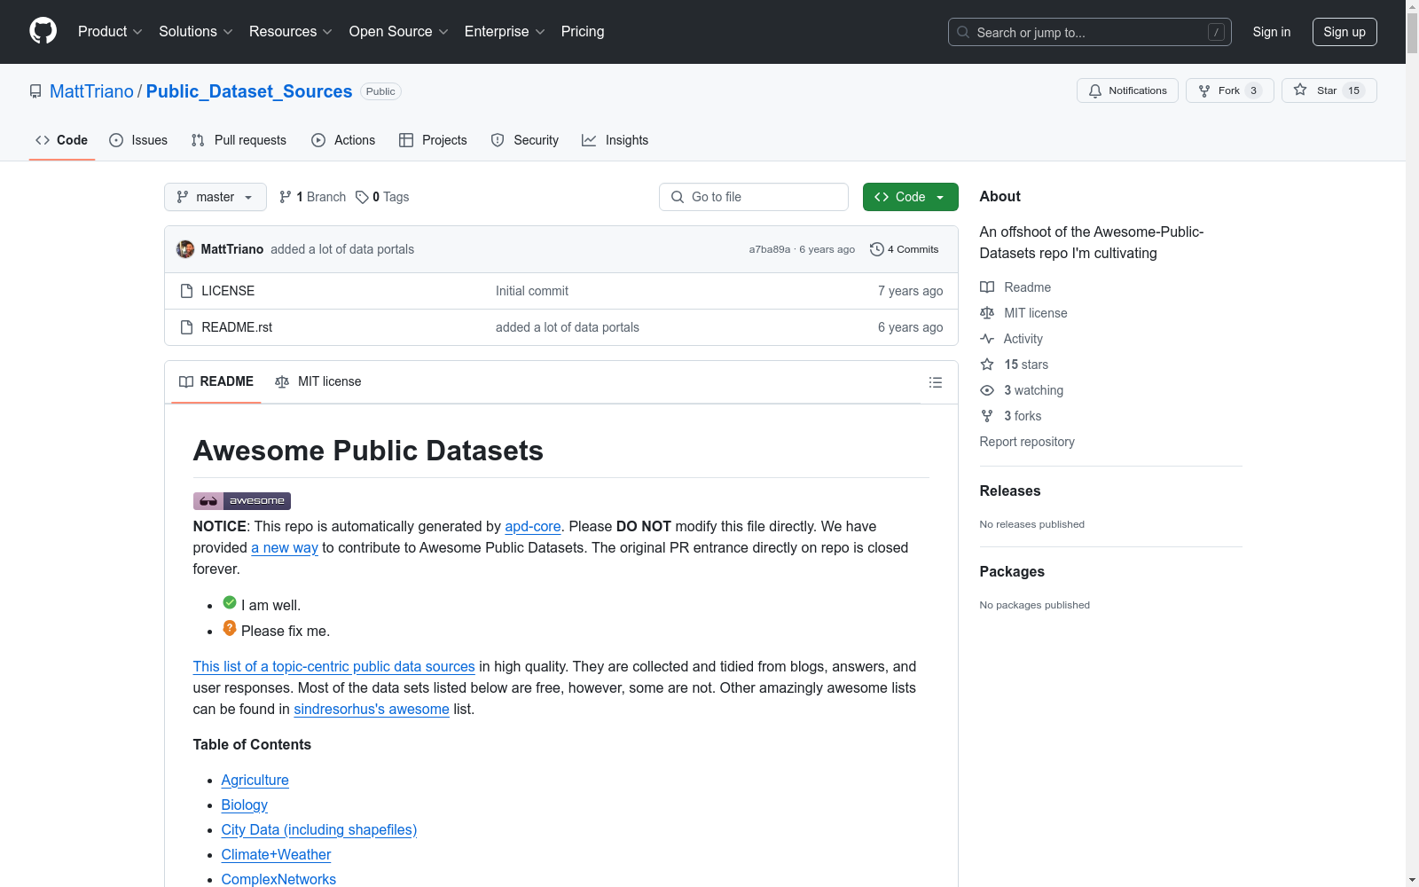Toggle the README outline list icon
The width and height of the screenshot is (1419, 887).
pos(936,382)
